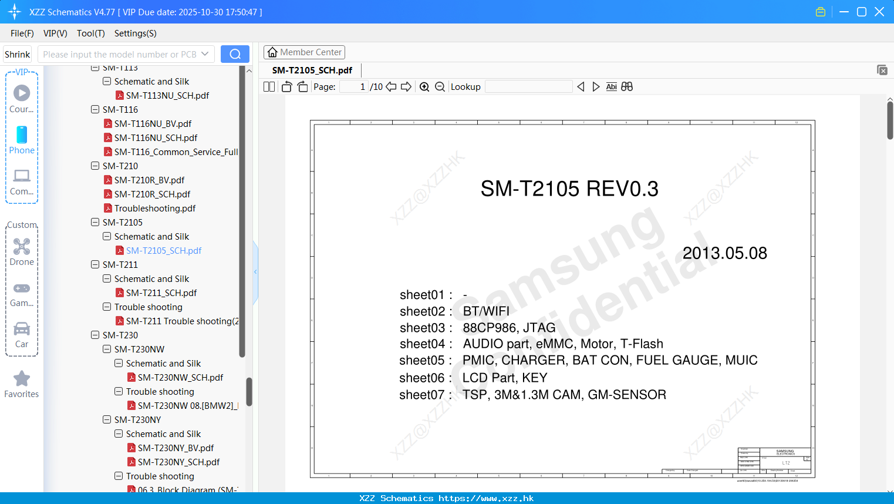Collapse the SM-T230NW tree node
Viewport: 894px width, 504px height.
(107, 349)
